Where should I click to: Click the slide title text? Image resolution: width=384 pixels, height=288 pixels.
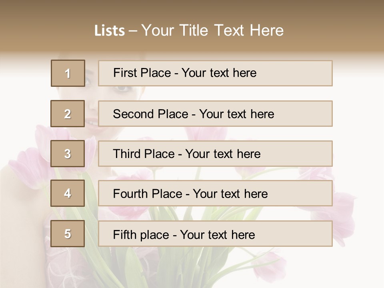pos(189,30)
